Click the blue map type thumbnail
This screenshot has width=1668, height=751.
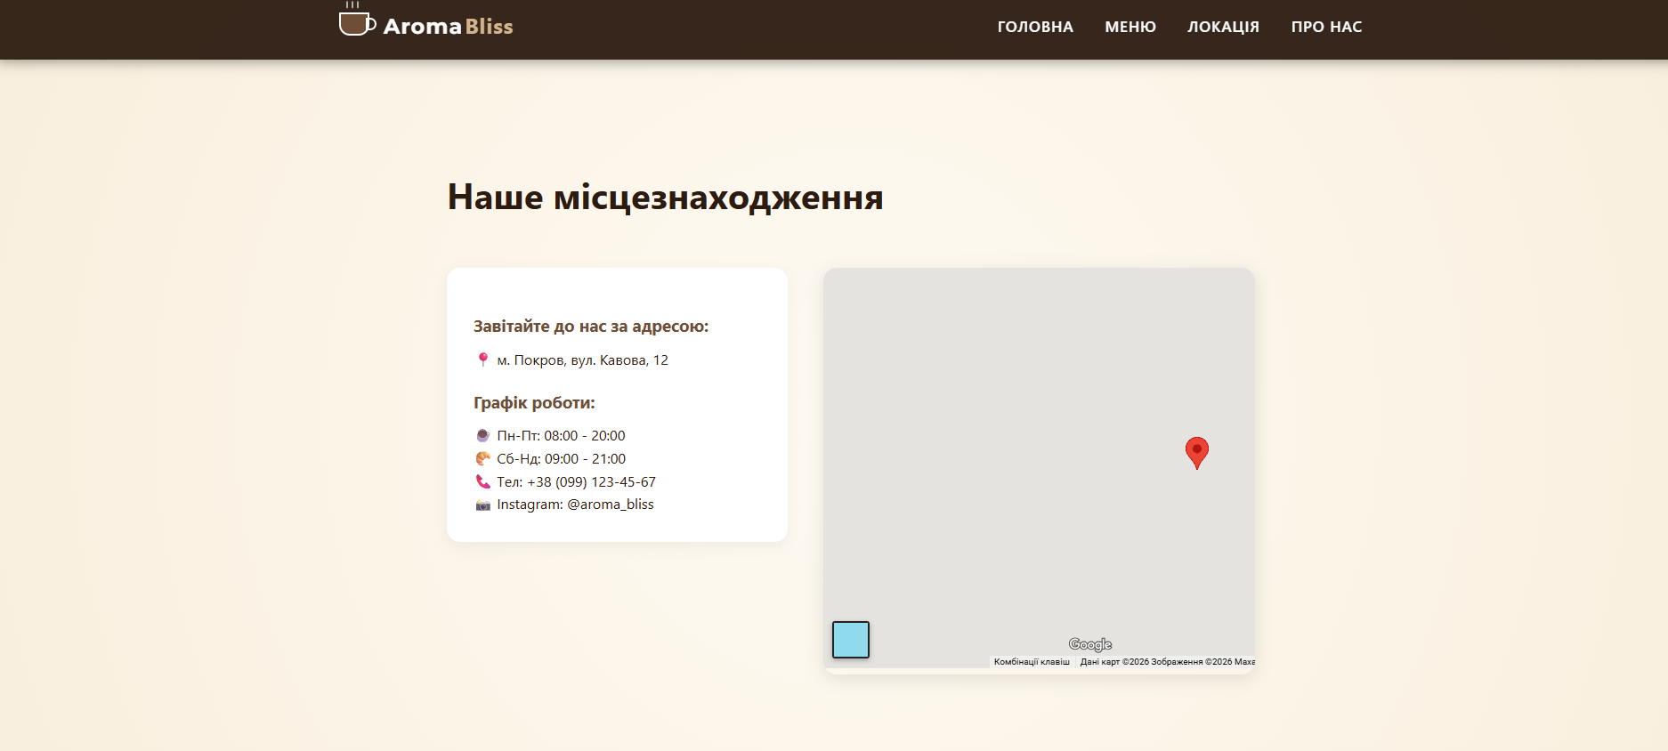(x=850, y=640)
